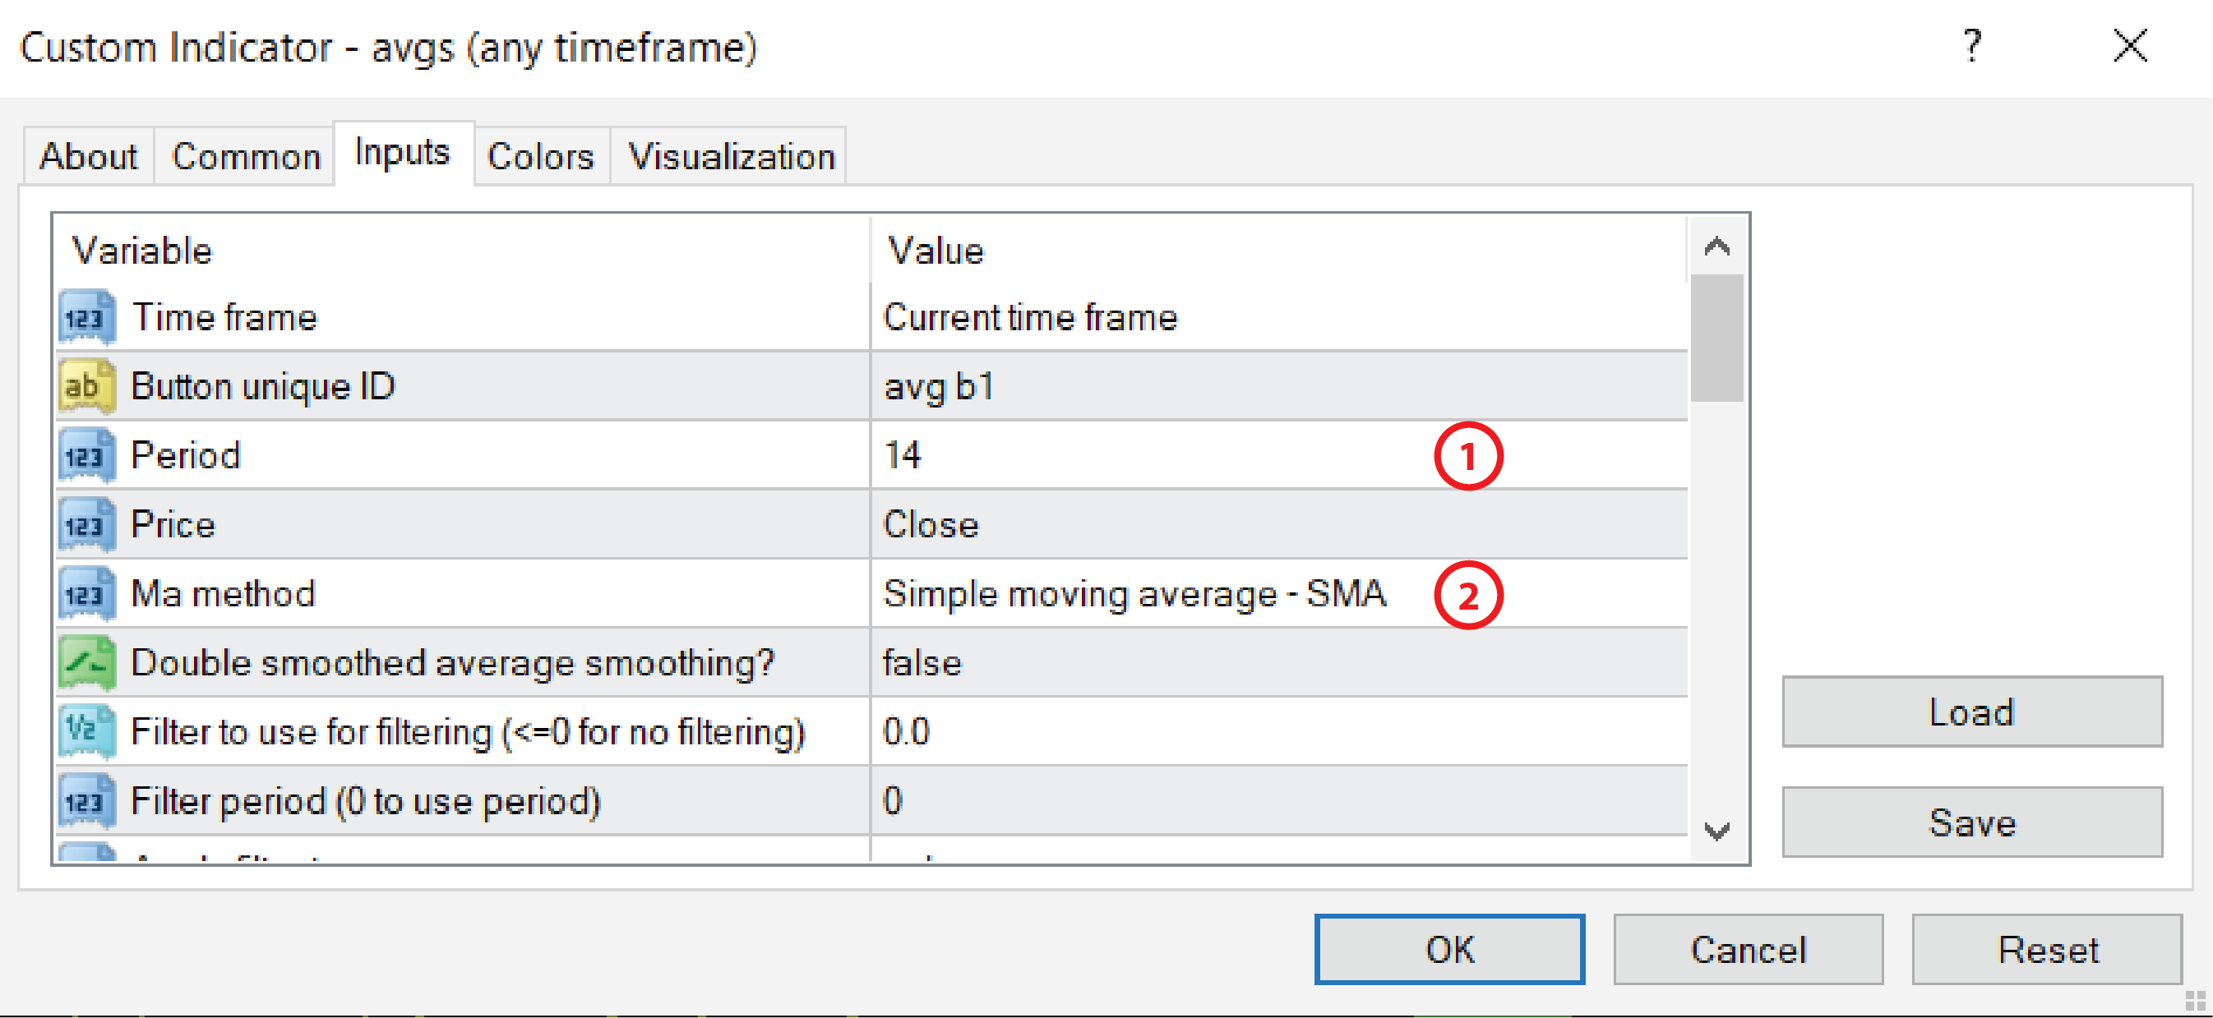The height and width of the screenshot is (1018, 2213).
Task: Select the Current time frame value
Action: pos(1279,316)
